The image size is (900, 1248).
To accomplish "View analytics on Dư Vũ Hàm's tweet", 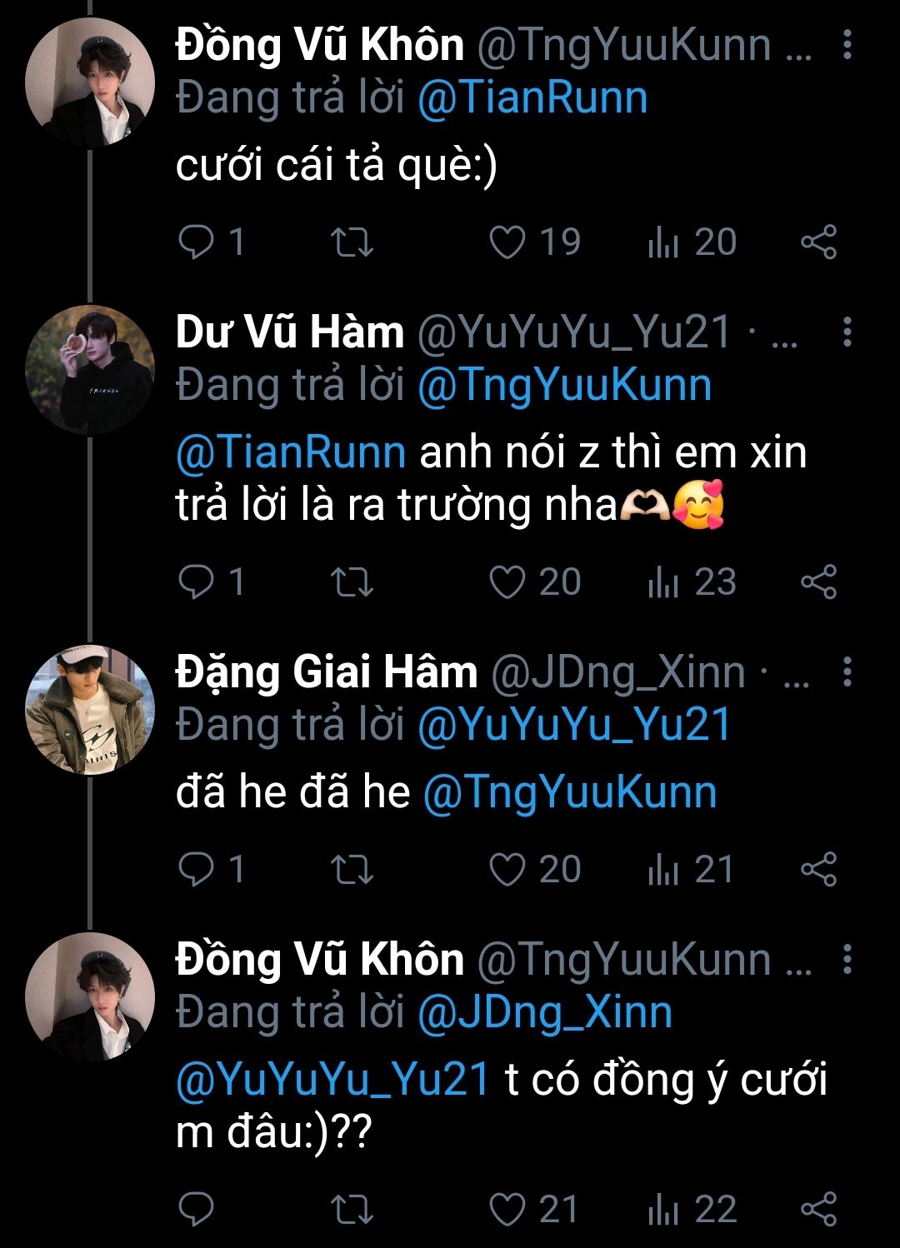I will pyautogui.click(x=663, y=582).
